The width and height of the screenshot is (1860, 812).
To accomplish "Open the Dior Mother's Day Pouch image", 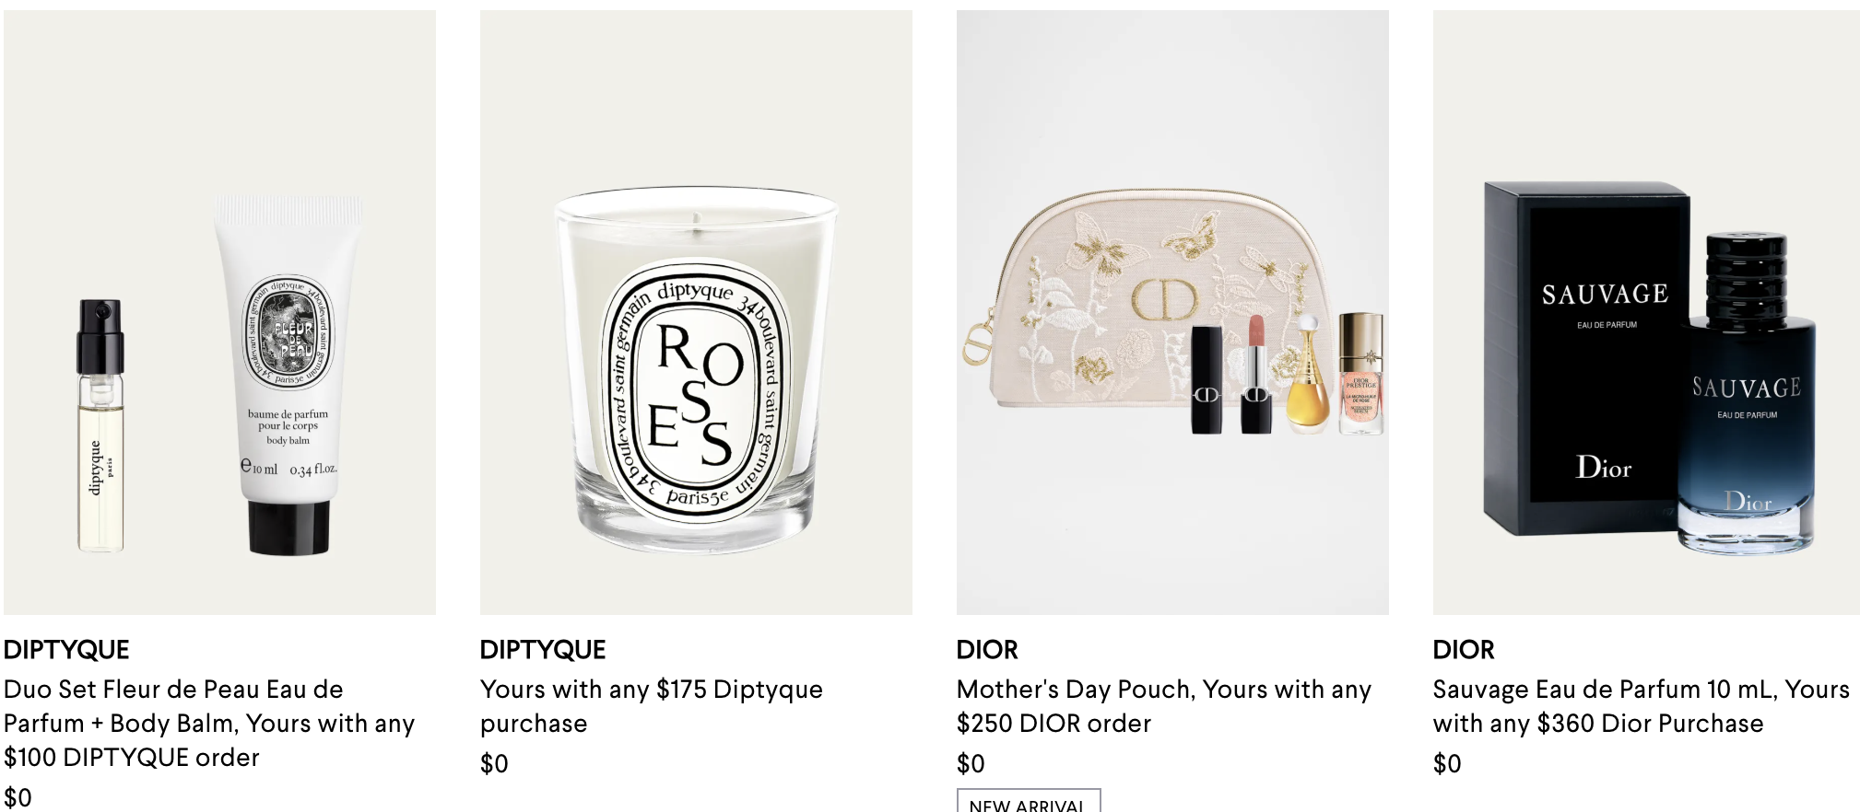I will click(x=1172, y=312).
